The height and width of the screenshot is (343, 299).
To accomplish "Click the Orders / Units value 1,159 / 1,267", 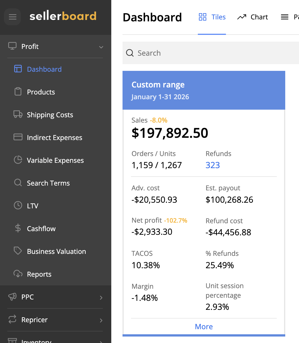I will [x=157, y=165].
